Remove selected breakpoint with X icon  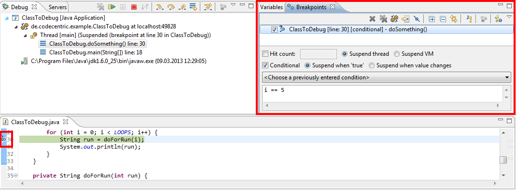coord(372,19)
